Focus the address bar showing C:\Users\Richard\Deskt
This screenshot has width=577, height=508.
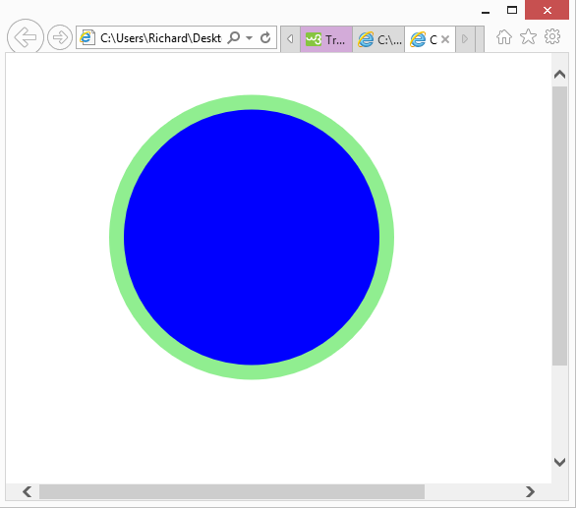(160, 38)
